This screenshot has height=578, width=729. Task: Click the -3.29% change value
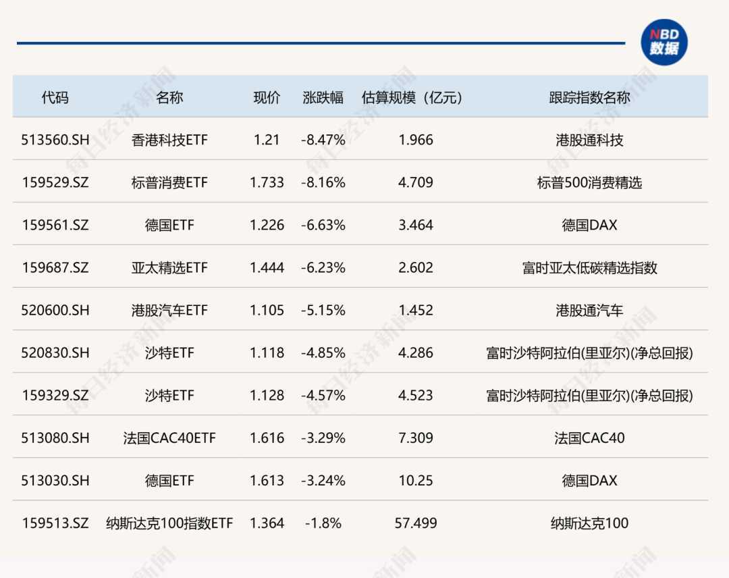[323, 438]
